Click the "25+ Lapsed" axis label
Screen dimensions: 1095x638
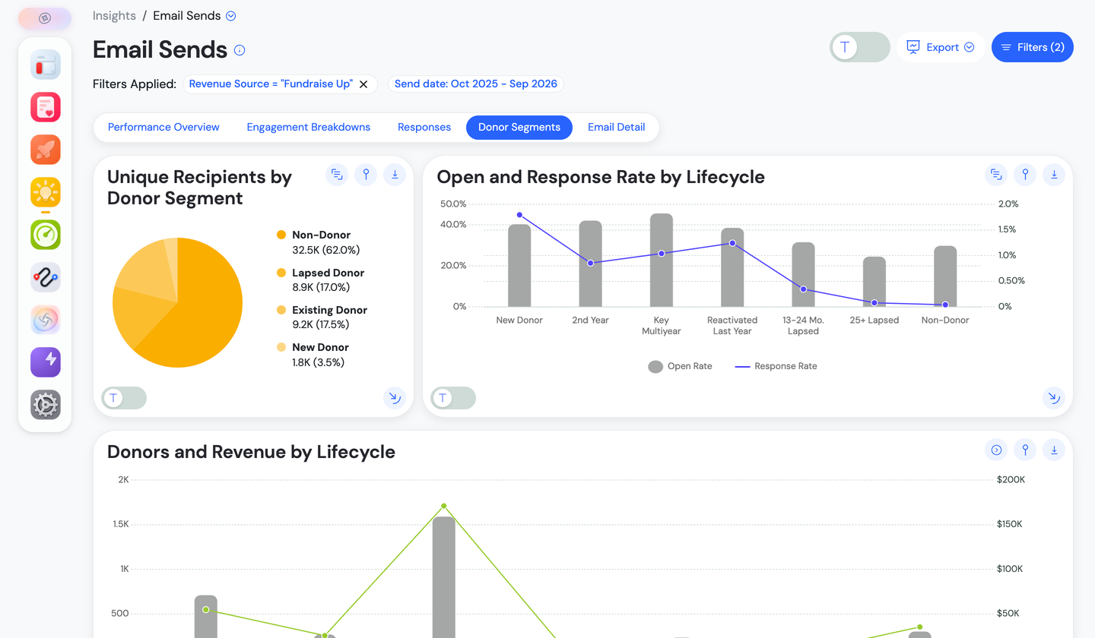[874, 320]
